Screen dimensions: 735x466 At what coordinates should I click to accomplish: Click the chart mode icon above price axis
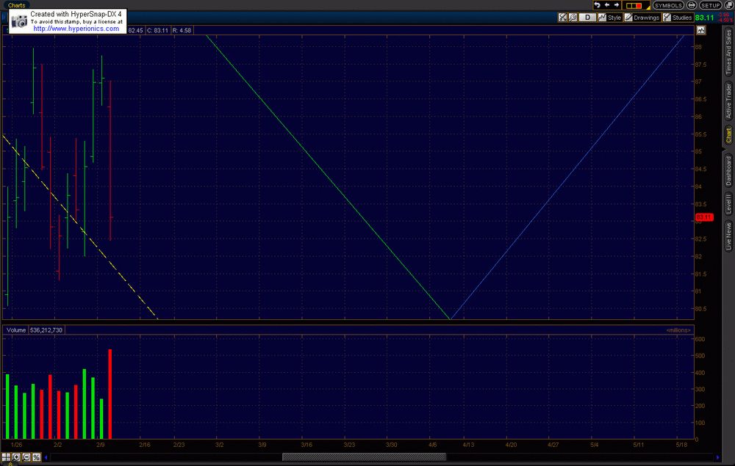pyautogui.click(x=700, y=30)
